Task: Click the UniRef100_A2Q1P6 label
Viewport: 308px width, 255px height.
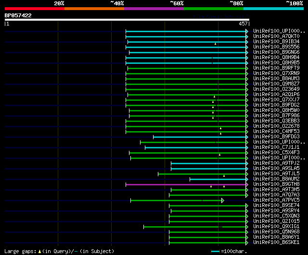Action: [276, 95]
